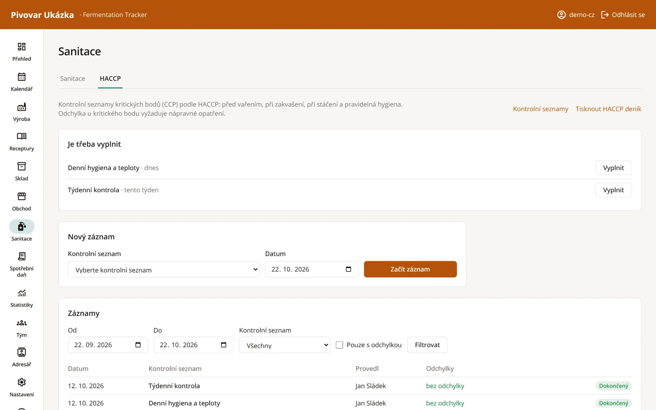The height and width of the screenshot is (410, 656).
Task: Click the demo-cz user account icon
Action: (x=561, y=15)
